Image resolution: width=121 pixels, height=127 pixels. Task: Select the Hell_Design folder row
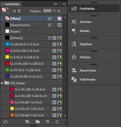point(32,83)
